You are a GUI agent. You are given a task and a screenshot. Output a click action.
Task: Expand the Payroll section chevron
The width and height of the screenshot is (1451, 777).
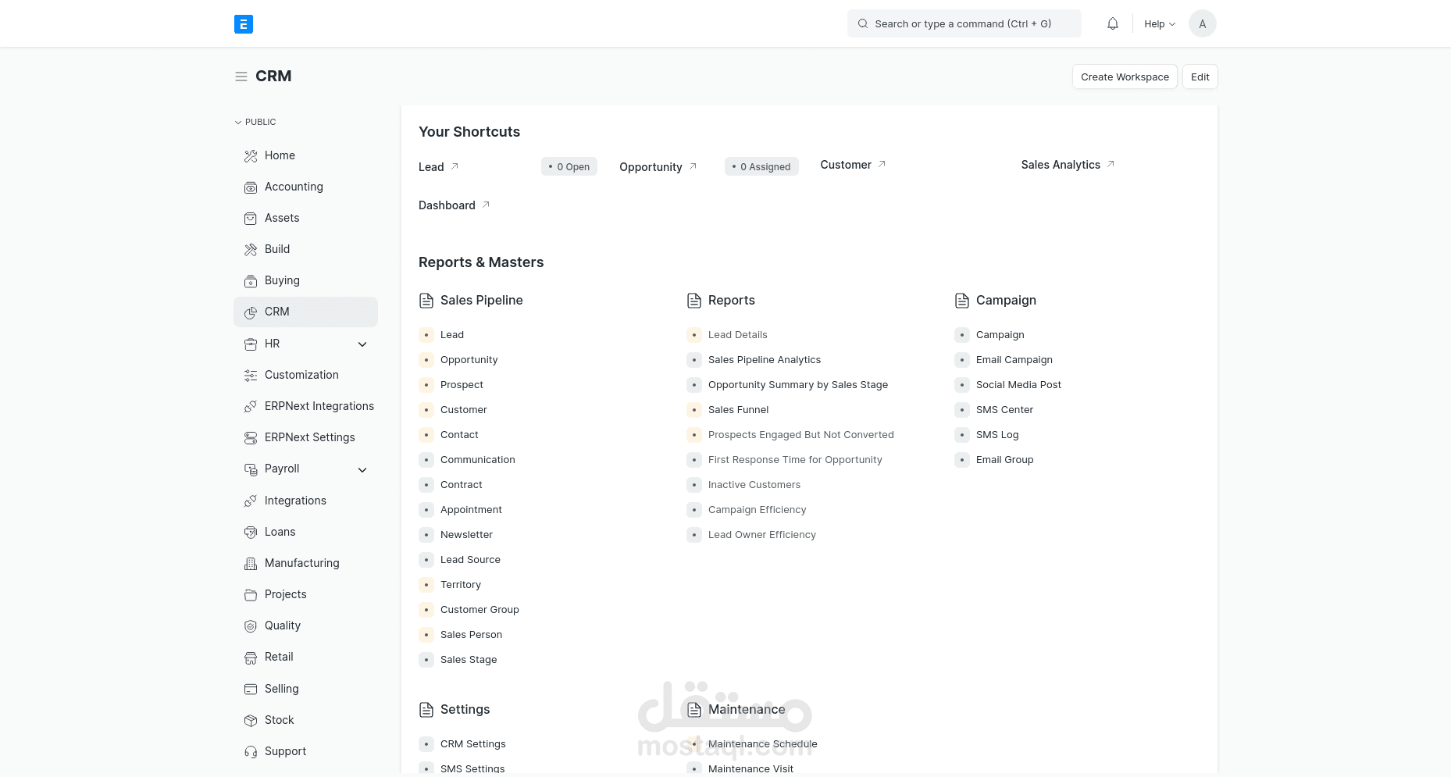tap(362, 469)
